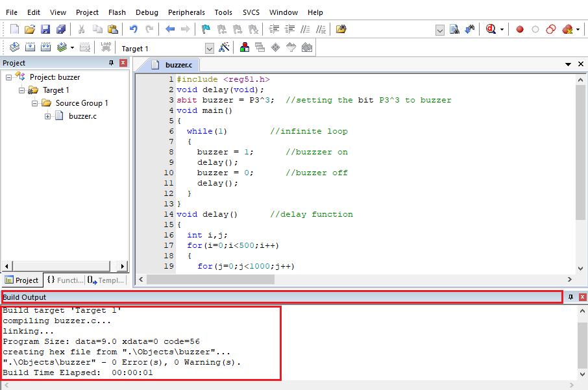The width and height of the screenshot is (588, 390).
Task: Open the File menu
Action: tap(12, 12)
